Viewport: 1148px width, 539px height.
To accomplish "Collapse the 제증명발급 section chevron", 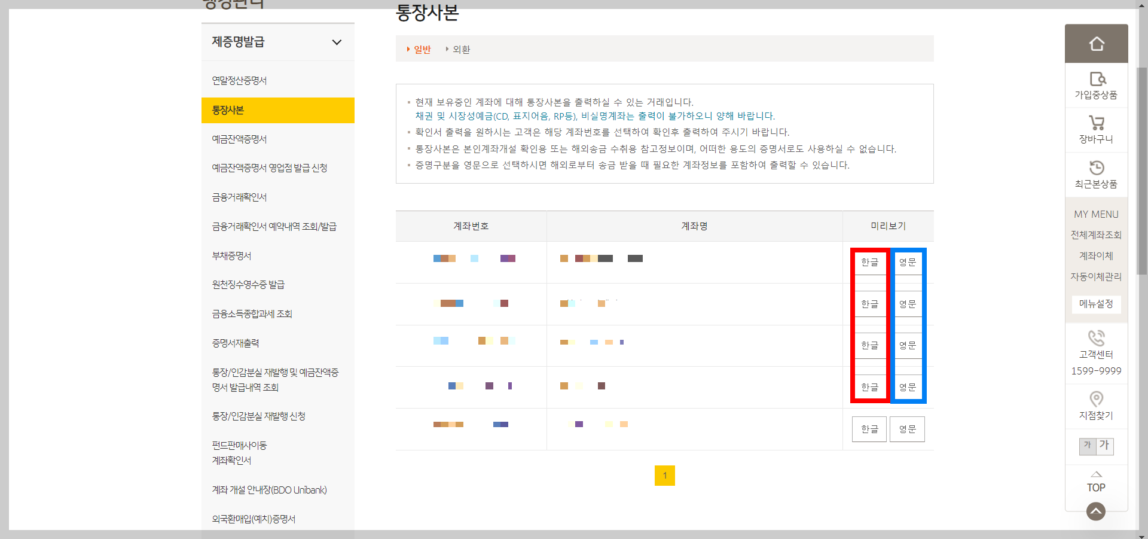I will pyautogui.click(x=337, y=42).
